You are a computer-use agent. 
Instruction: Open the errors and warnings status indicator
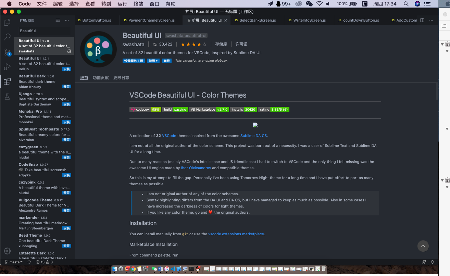point(44,262)
